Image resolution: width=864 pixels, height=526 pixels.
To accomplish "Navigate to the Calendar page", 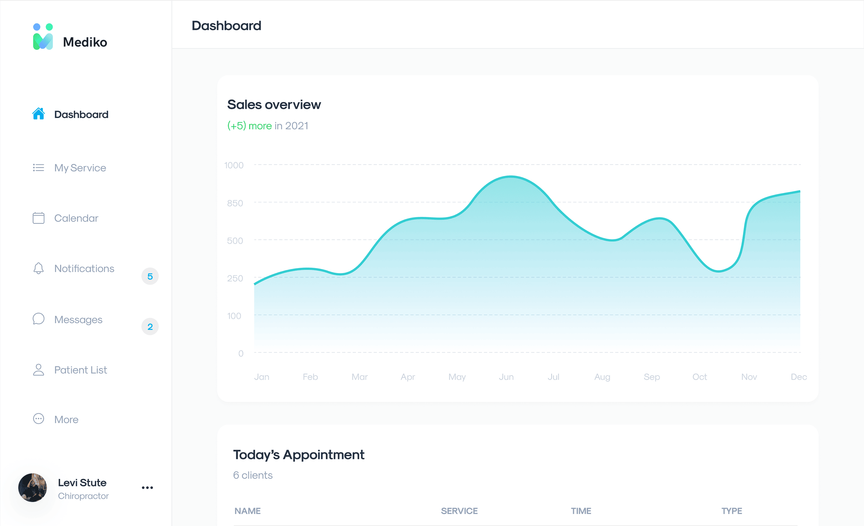I will 76,218.
